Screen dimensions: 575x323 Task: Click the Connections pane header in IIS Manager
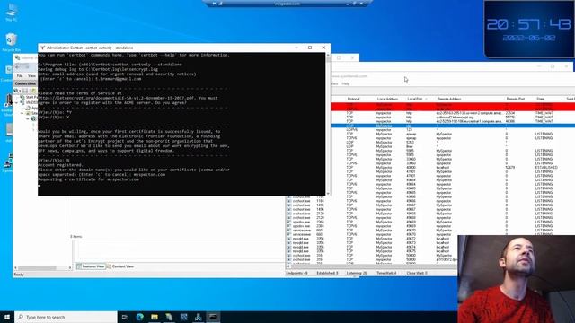(26, 83)
